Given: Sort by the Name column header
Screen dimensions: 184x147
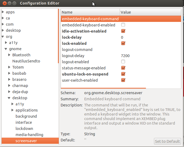Looking at the screenshot, I should click(x=90, y=12).
